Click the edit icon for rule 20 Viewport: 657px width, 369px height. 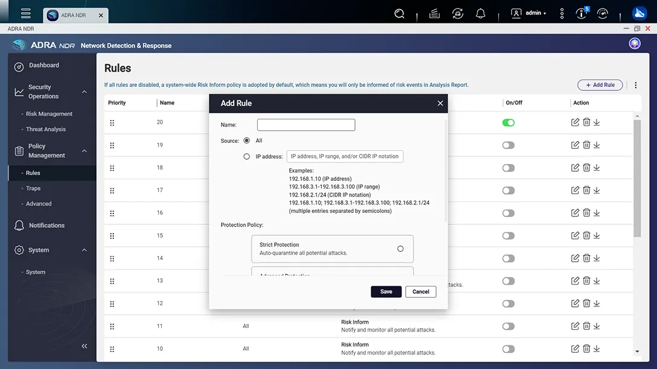[575, 122]
